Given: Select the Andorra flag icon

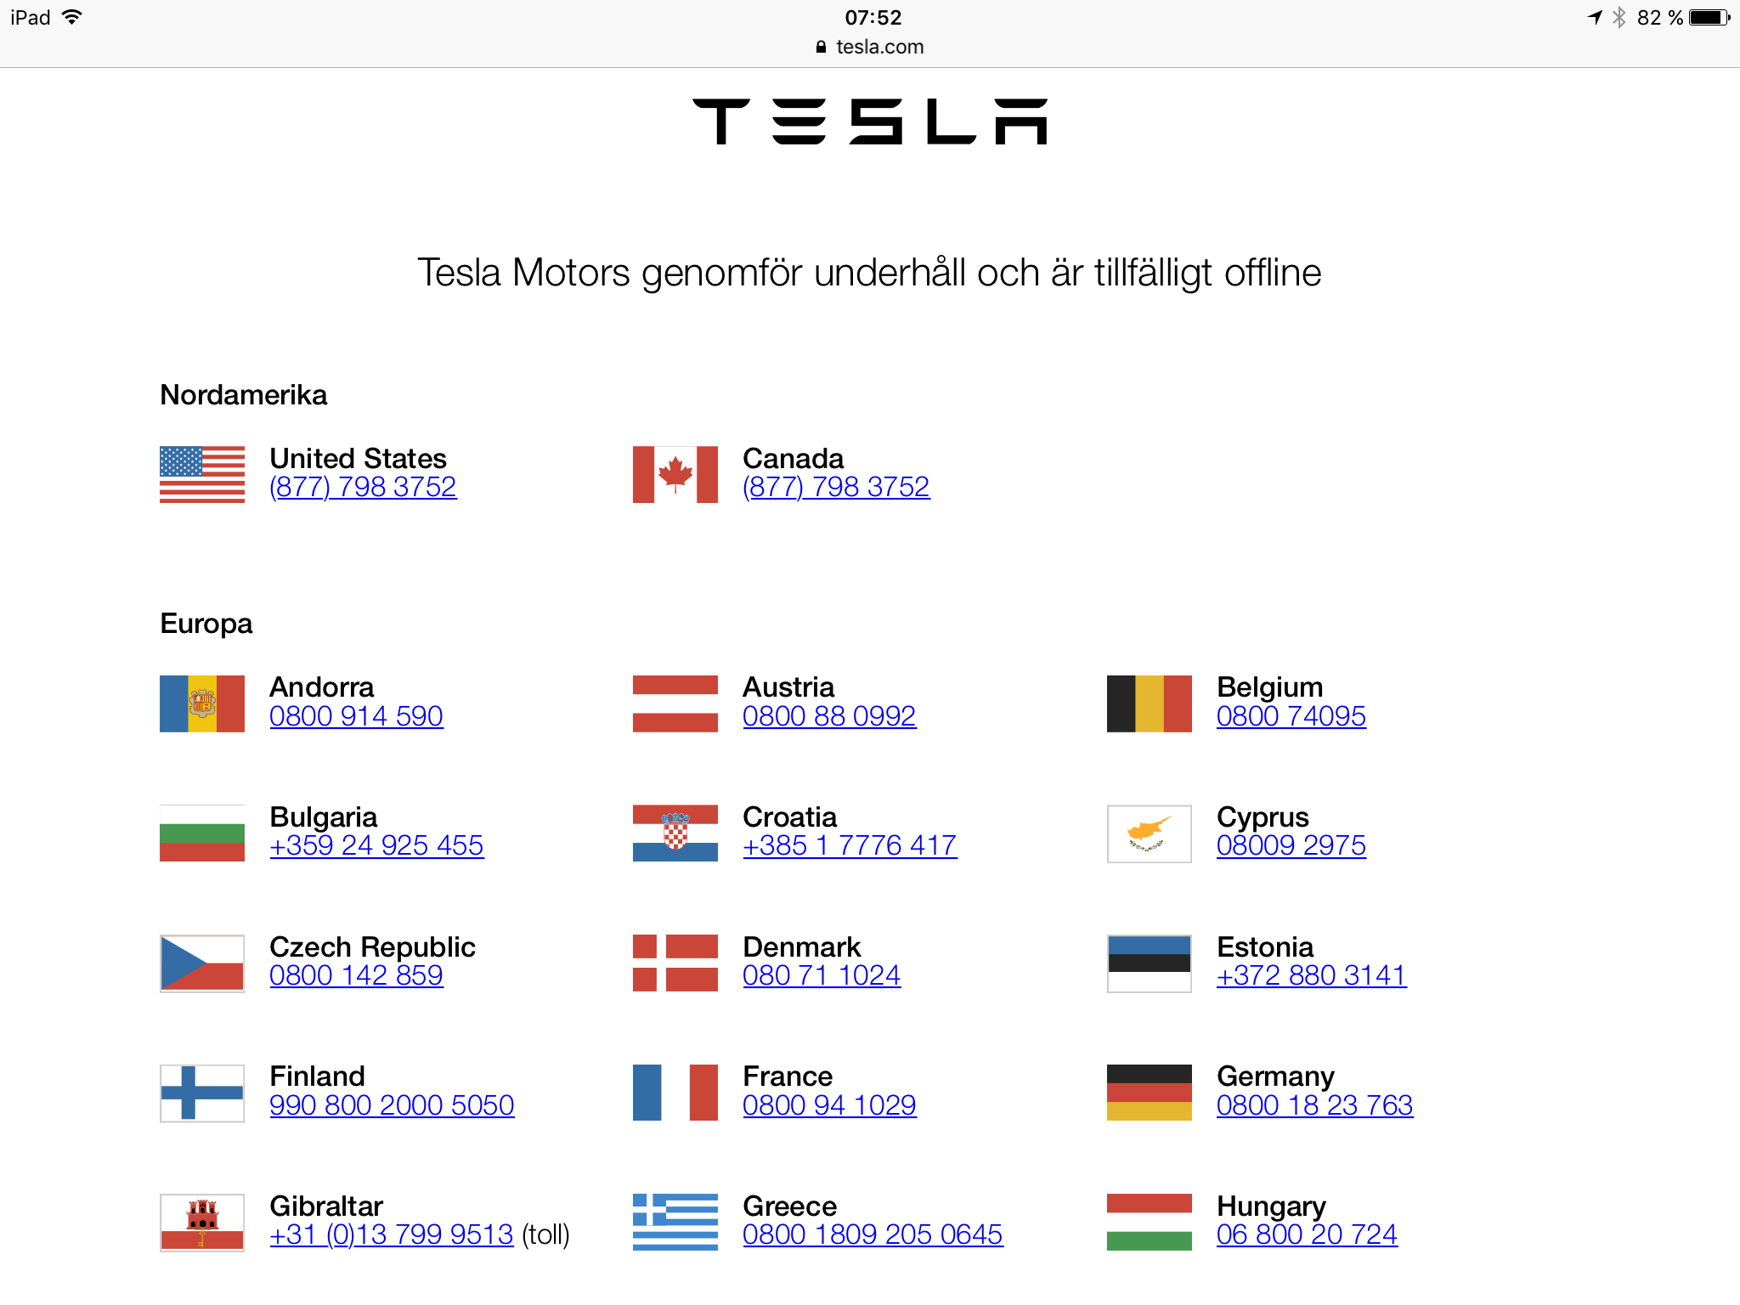Looking at the screenshot, I should tap(202, 703).
